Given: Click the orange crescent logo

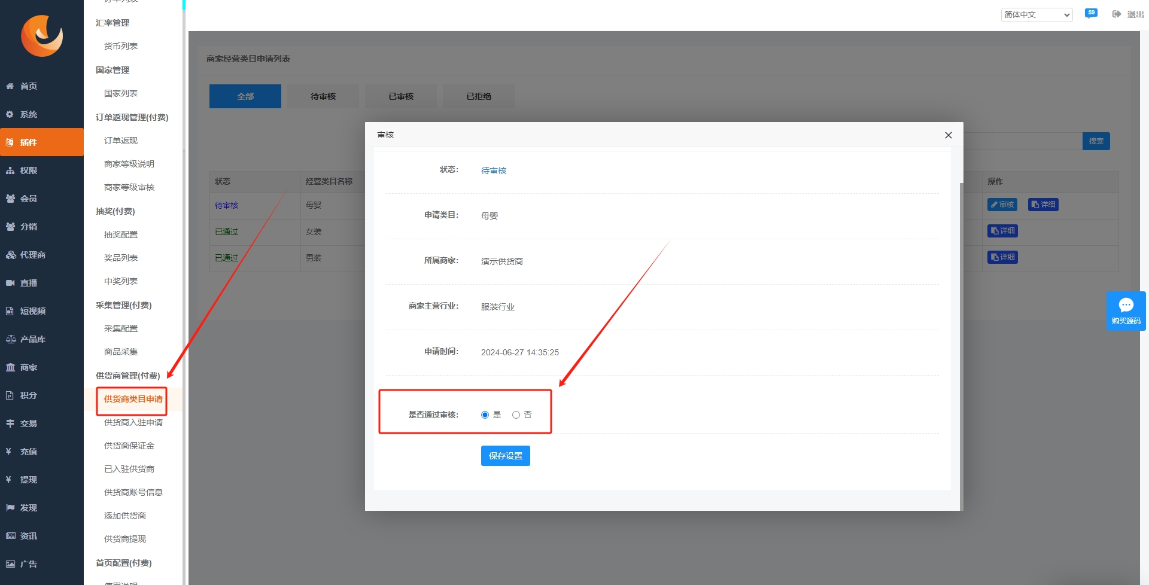Looking at the screenshot, I should pos(42,36).
